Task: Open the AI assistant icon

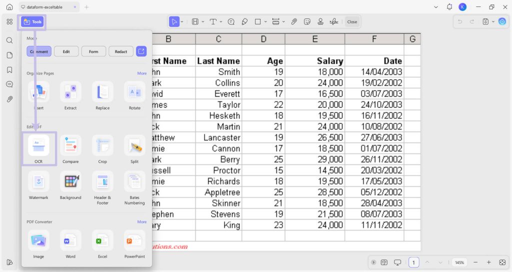Action: pos(502,22)
